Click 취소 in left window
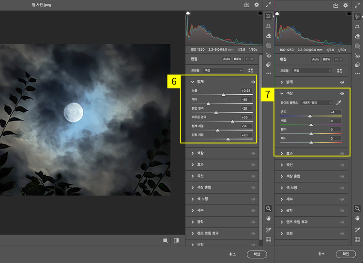Viewport: 363px width, 263px height. coord(232,254)
